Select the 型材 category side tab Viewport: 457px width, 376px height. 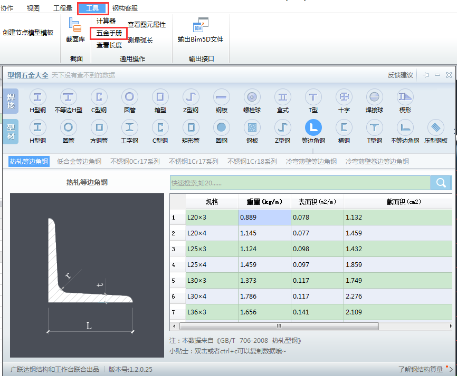[11, 132]
